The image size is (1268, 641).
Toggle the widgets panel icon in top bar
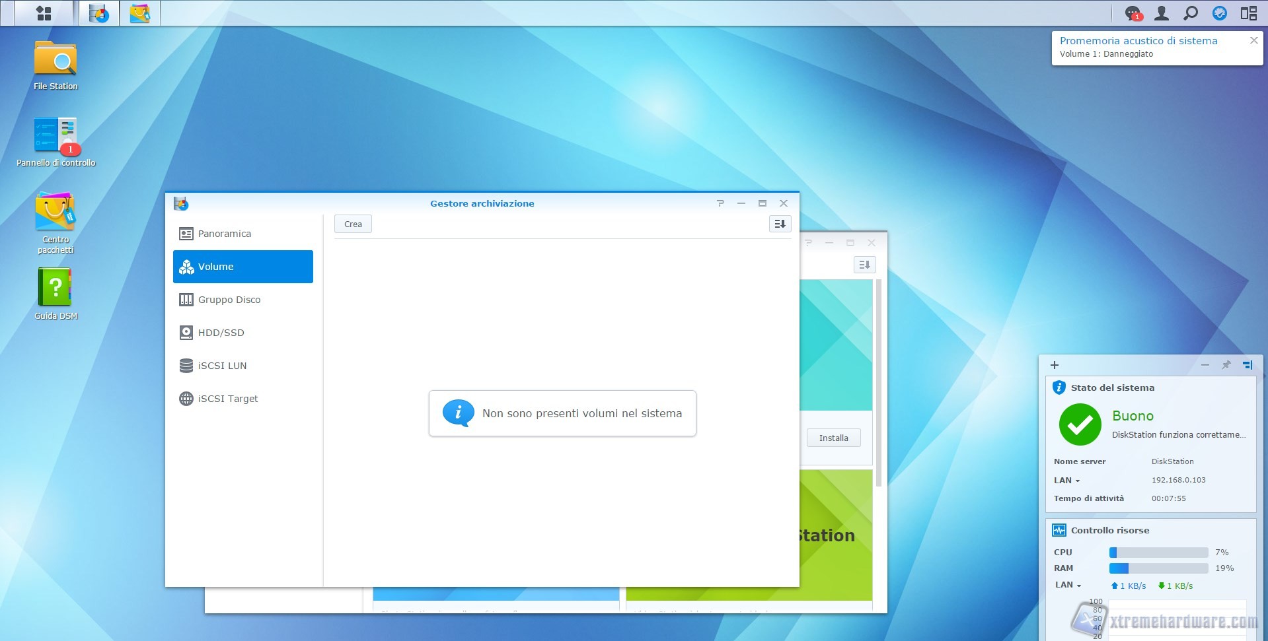click(1248, 13)
